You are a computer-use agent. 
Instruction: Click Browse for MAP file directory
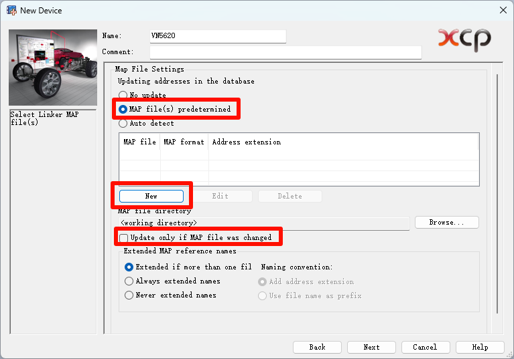pos(446,222)
